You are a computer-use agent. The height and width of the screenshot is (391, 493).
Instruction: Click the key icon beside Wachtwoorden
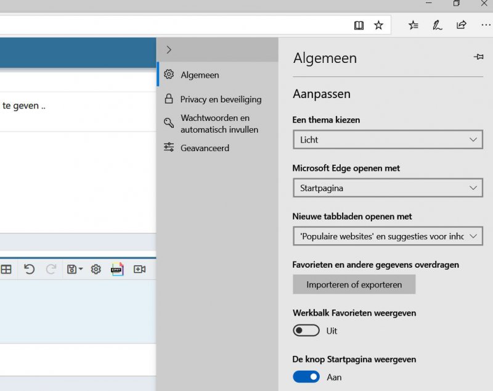(169, 123)
